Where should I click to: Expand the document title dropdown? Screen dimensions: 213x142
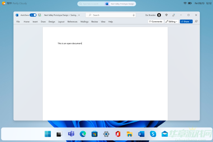tap(79, 15)
